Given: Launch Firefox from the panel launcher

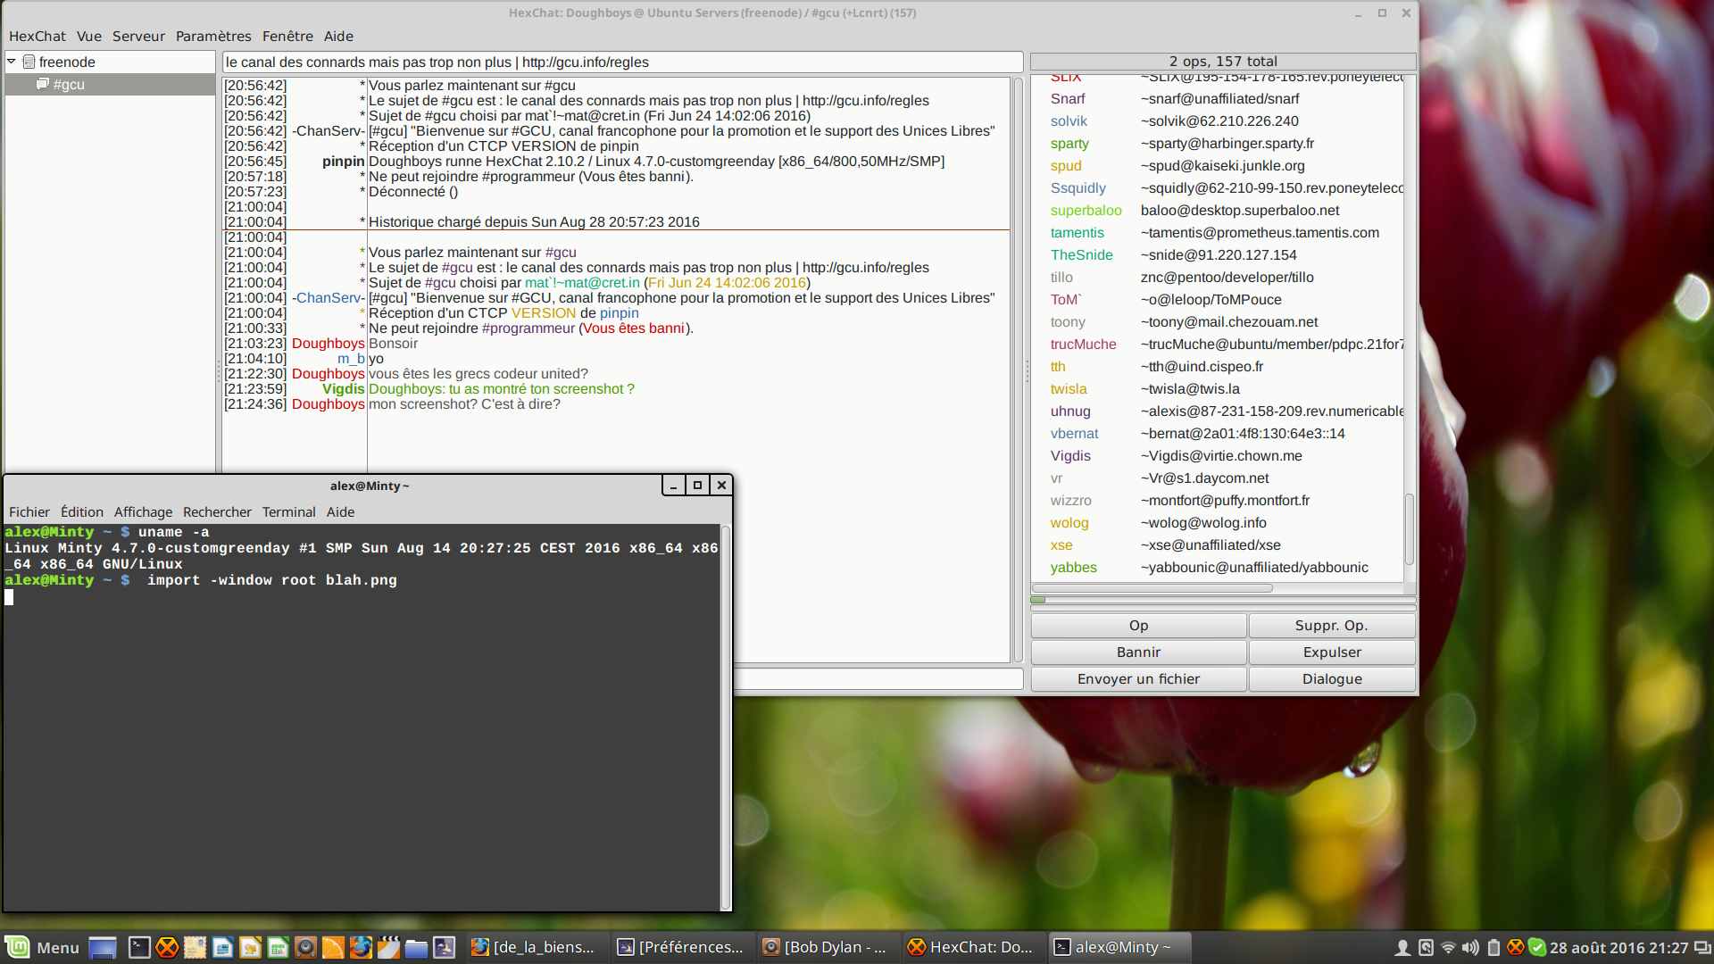Looking at the screenshot, I should (361, 947).
